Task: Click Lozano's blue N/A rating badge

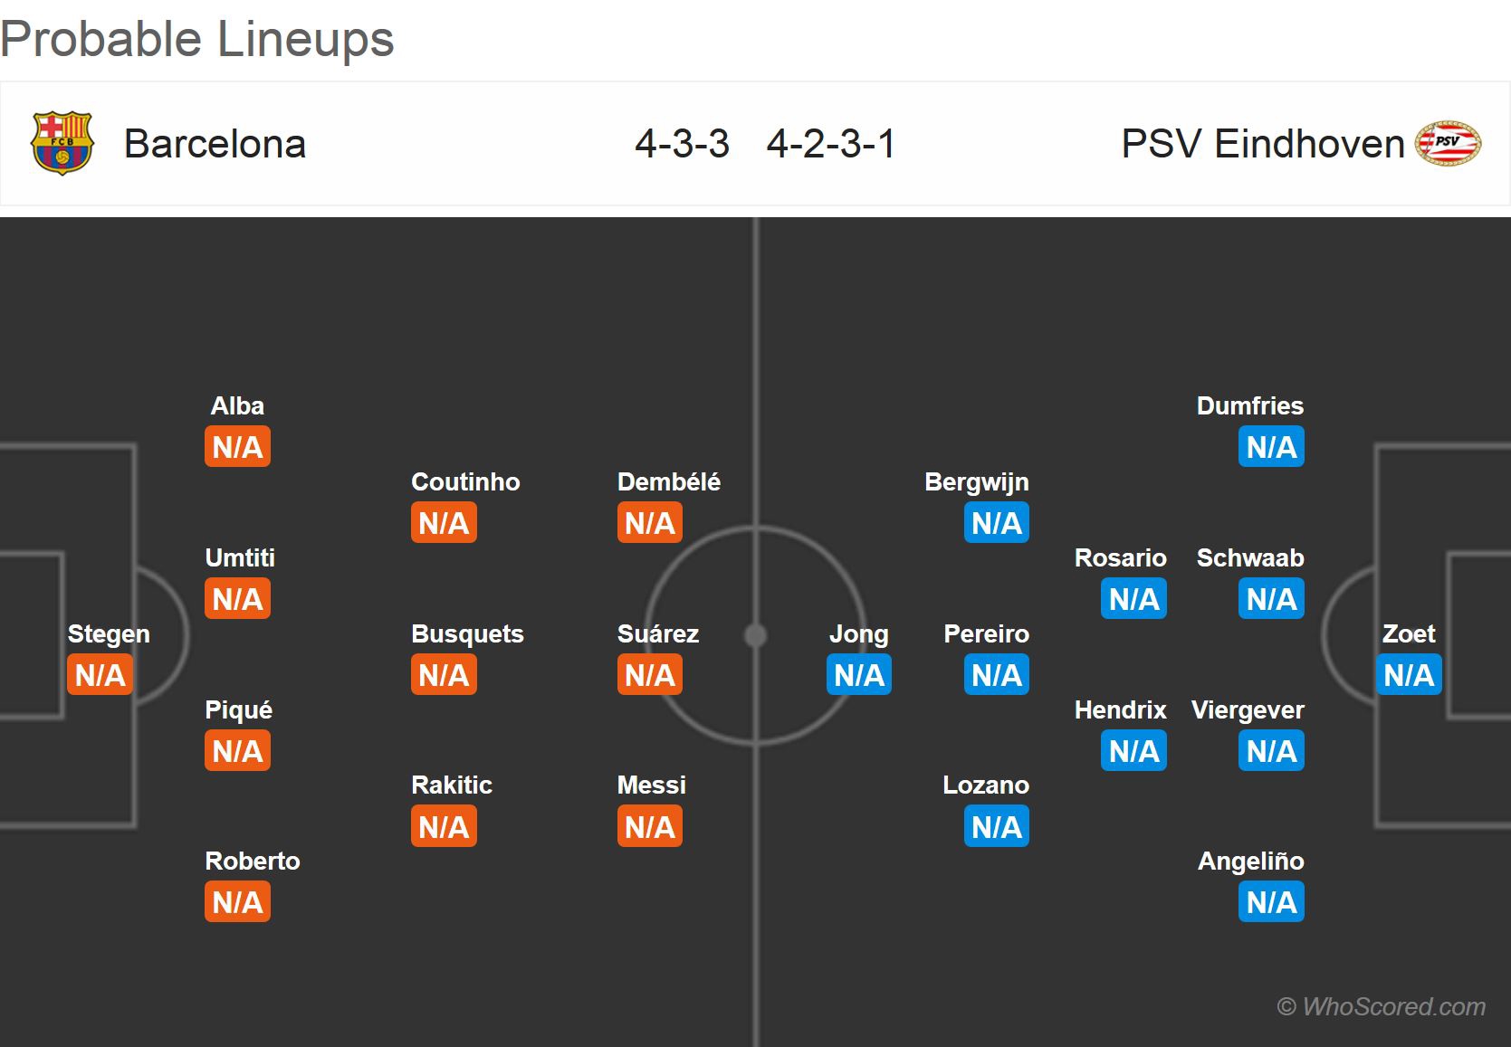Action: [x=997, y=827]
